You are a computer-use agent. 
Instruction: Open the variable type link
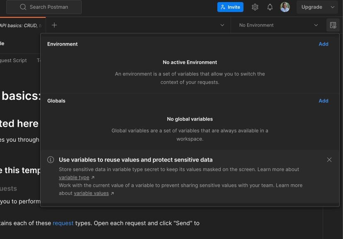point(74,177)
